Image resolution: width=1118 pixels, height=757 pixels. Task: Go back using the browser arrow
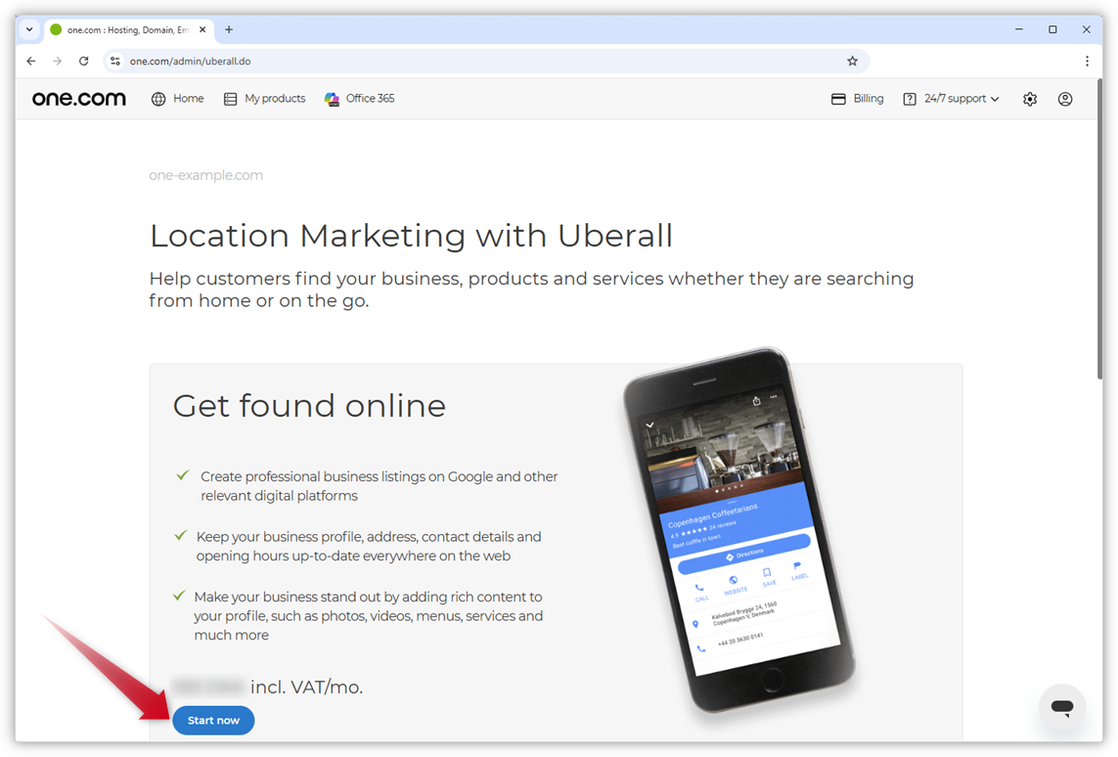(30, 61)
